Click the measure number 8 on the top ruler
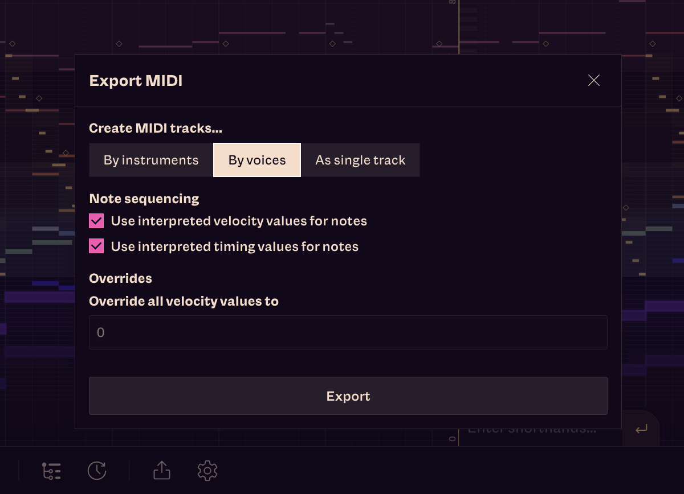684x494 pixels. point(452,3)
